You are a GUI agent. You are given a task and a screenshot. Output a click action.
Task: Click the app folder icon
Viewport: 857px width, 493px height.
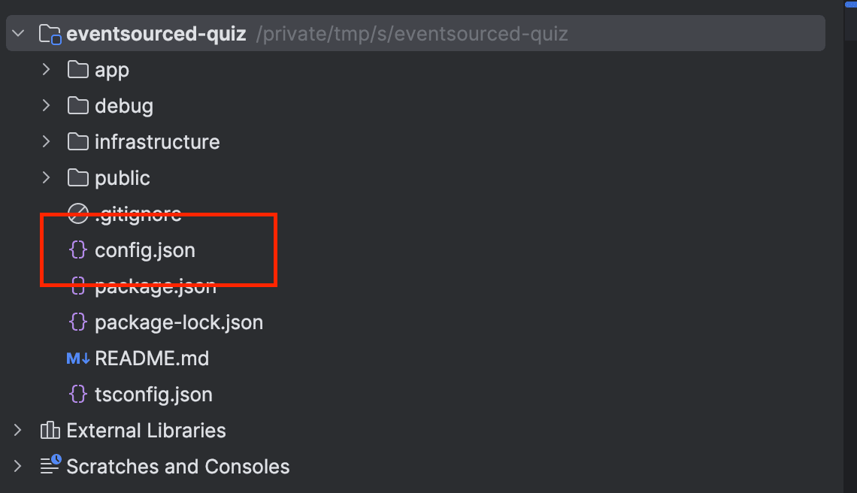(x=78, y=69)
